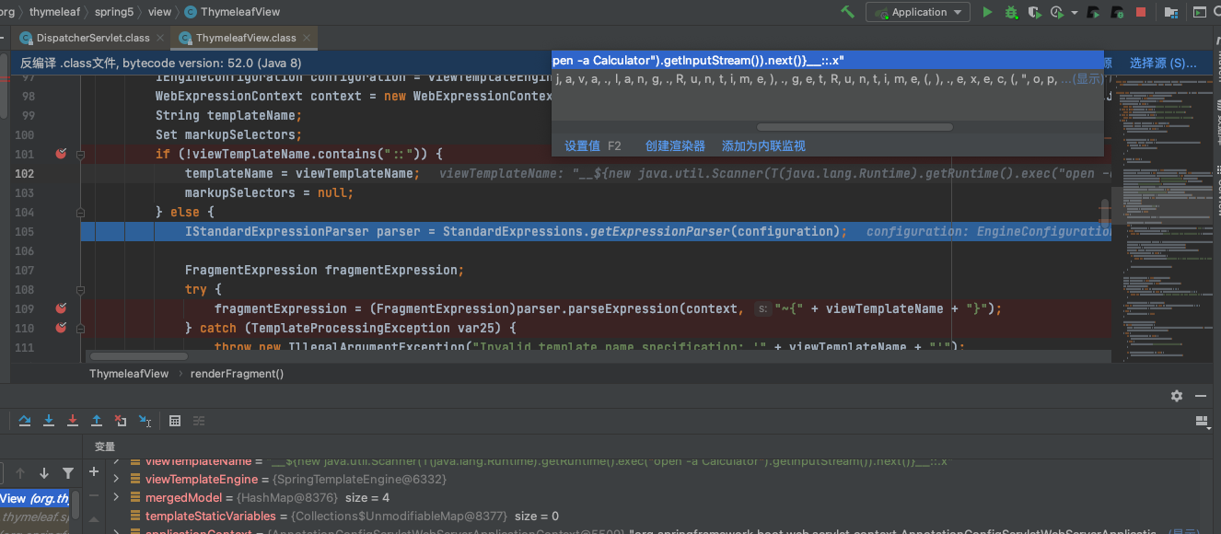Click the code minimap on the right
The height and width of the screenshot is (534, 1221).
[x=1161, y=221]
